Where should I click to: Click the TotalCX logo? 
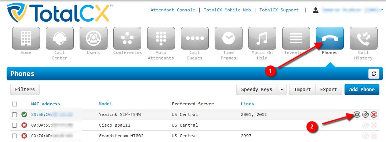(x=60, y=13)
